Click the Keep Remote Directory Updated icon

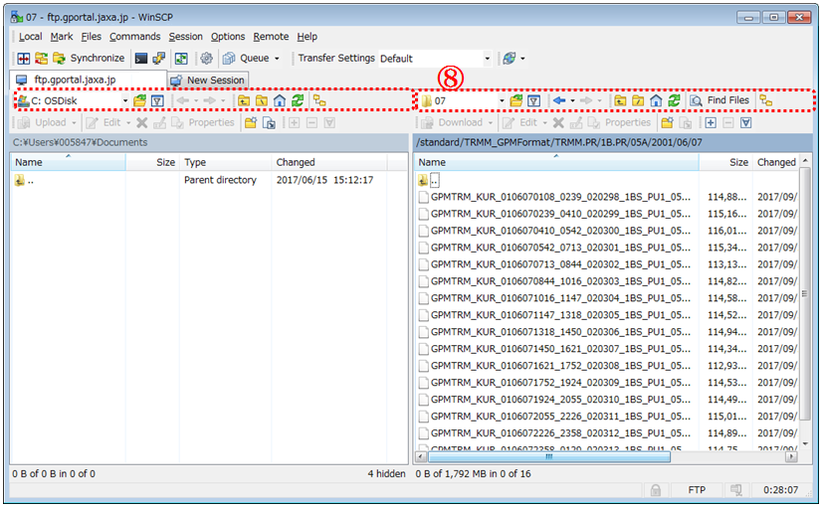point(181,59)
